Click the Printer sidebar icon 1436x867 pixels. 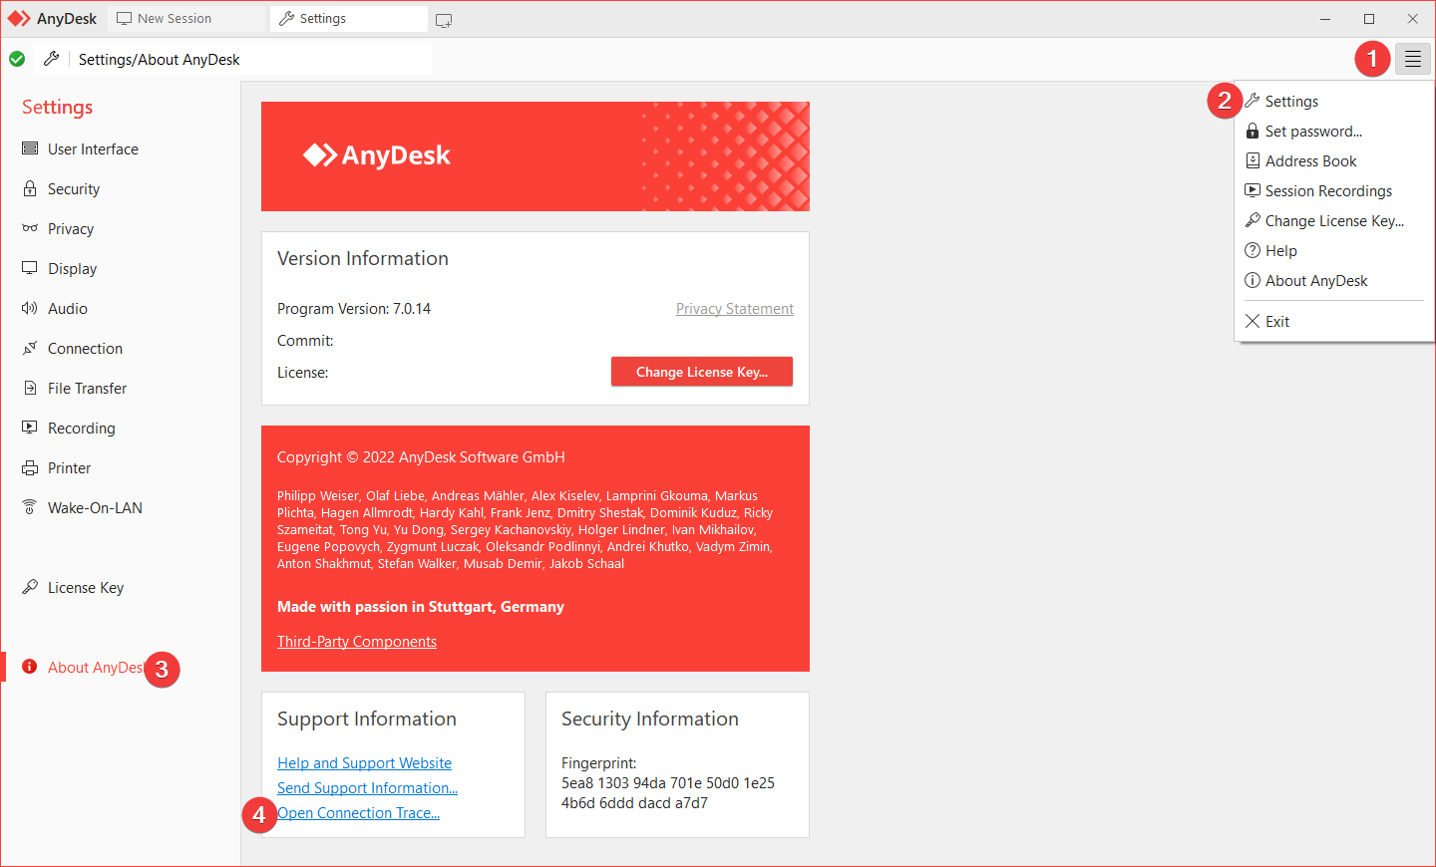tap(30, 467)
